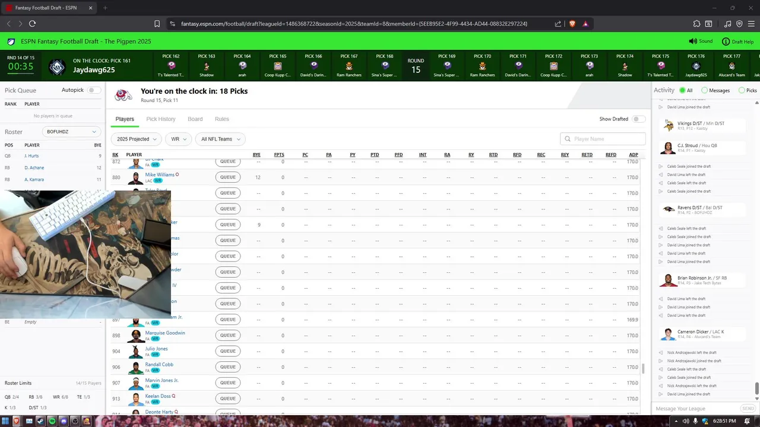Image resolution: width=760 pixels, height=427 pixels.
Task: Open the BOFUHDZ roster dropdown
Action: [71, 132]
